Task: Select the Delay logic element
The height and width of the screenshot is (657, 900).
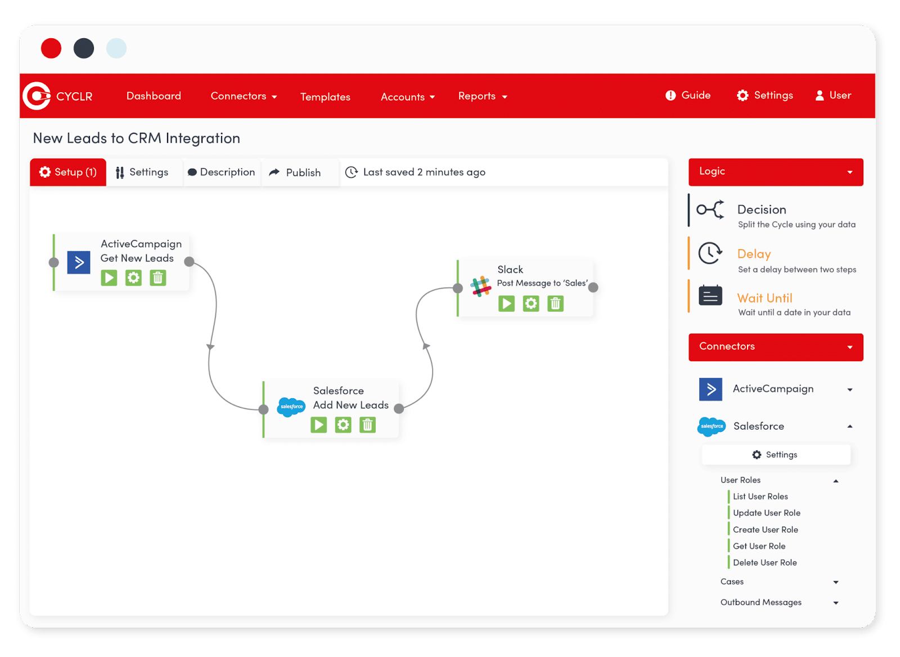Action: pos(754,254)
